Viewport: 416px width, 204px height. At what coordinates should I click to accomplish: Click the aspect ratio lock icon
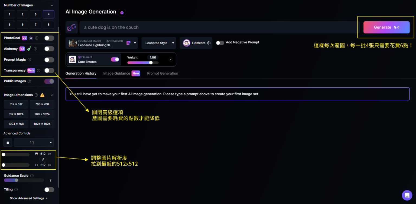[x=8, y=142]
